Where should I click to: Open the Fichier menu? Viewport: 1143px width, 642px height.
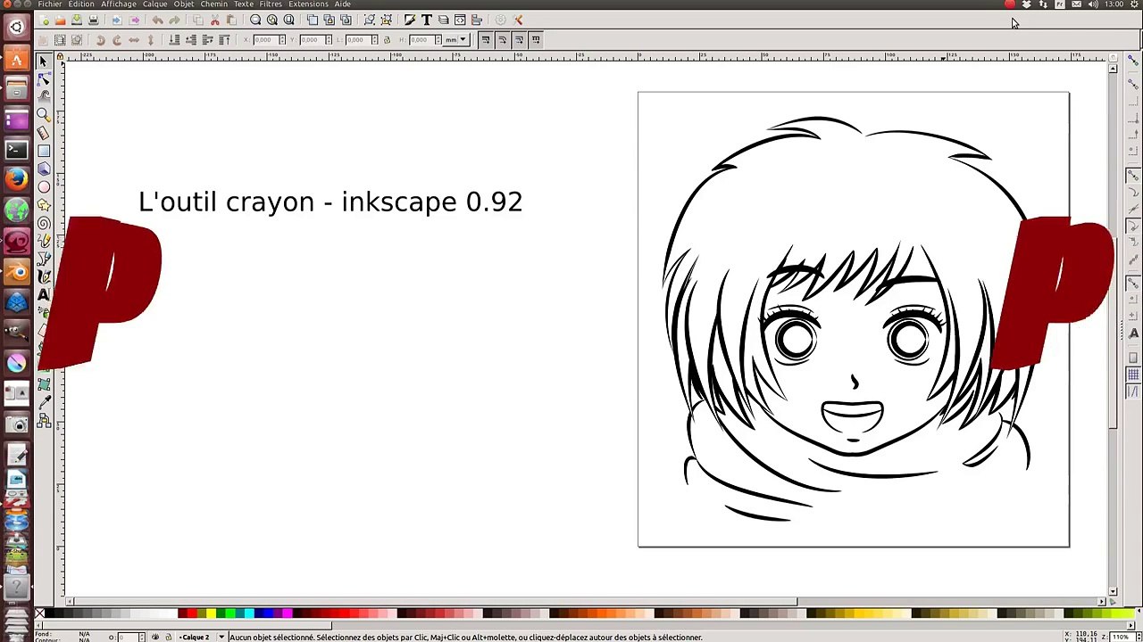(x=50, y=4)
